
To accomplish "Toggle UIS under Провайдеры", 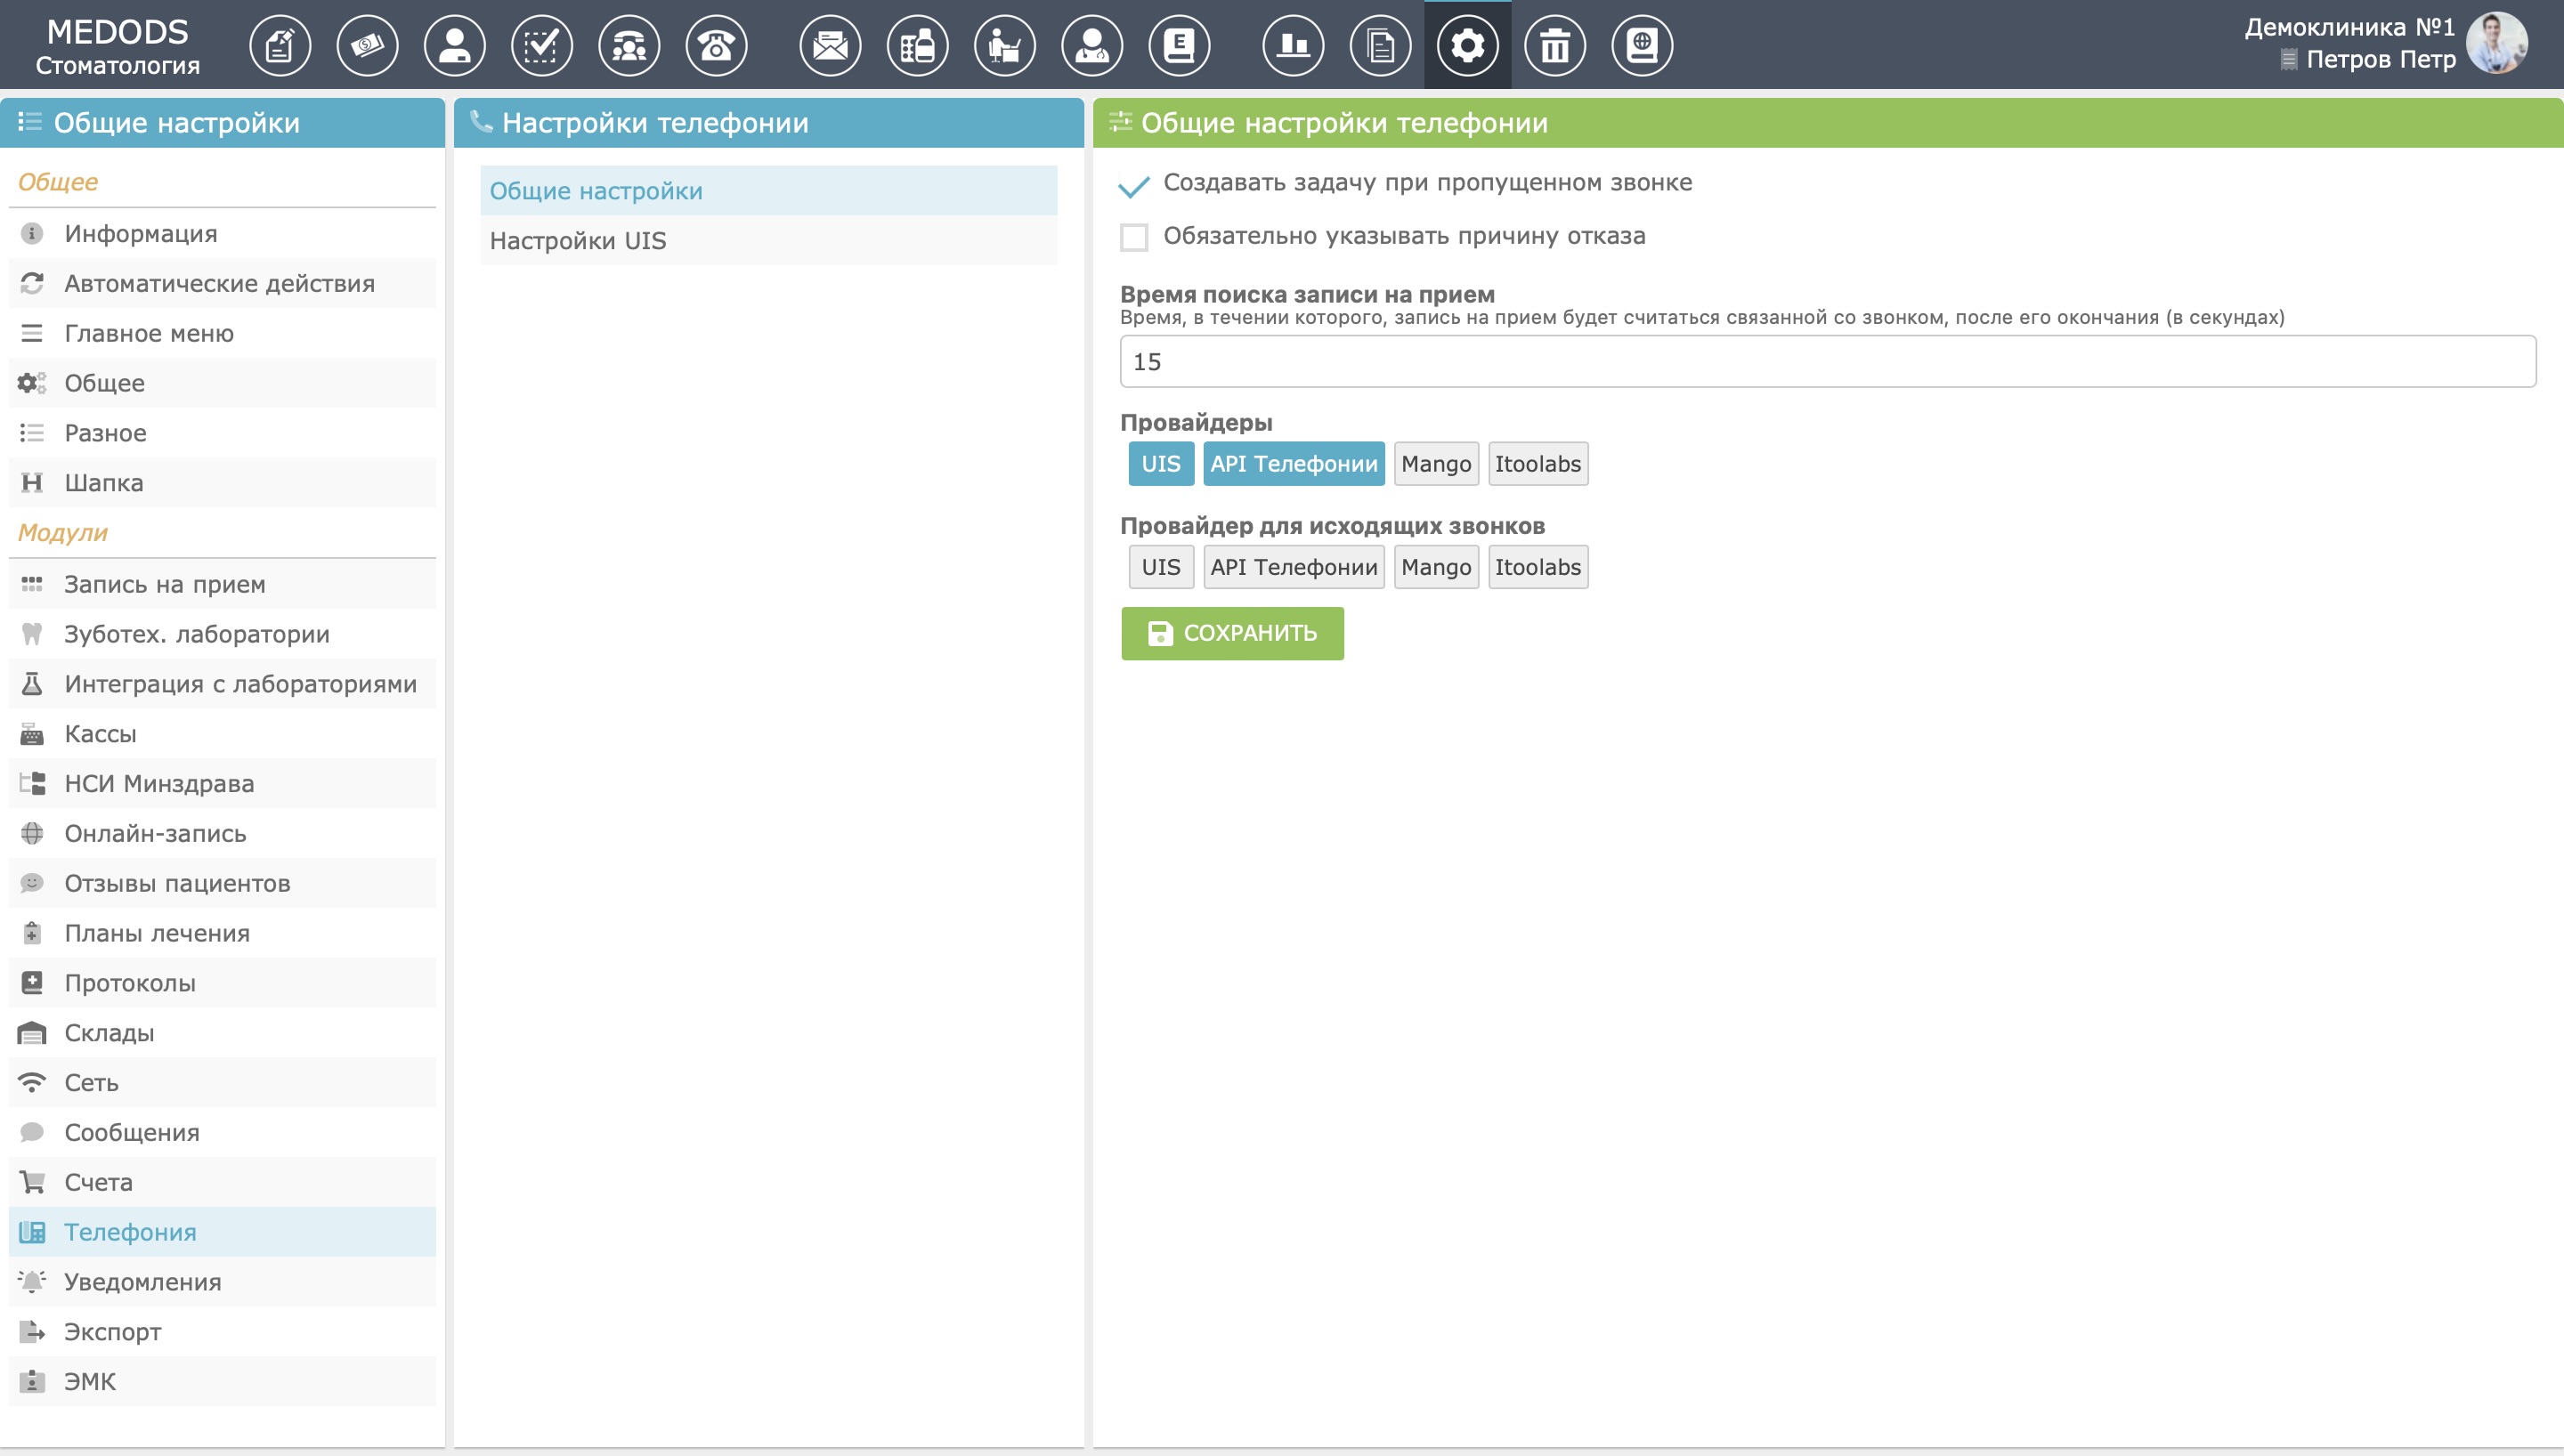I will pos(1161,464).
